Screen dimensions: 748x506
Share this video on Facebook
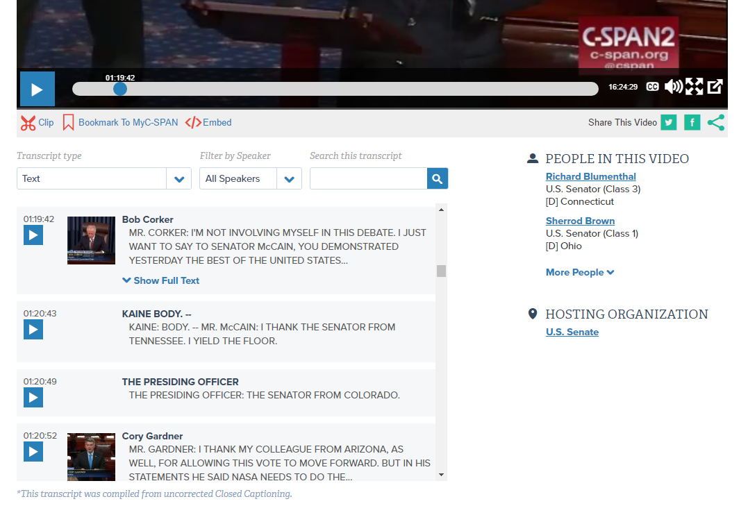692,123
